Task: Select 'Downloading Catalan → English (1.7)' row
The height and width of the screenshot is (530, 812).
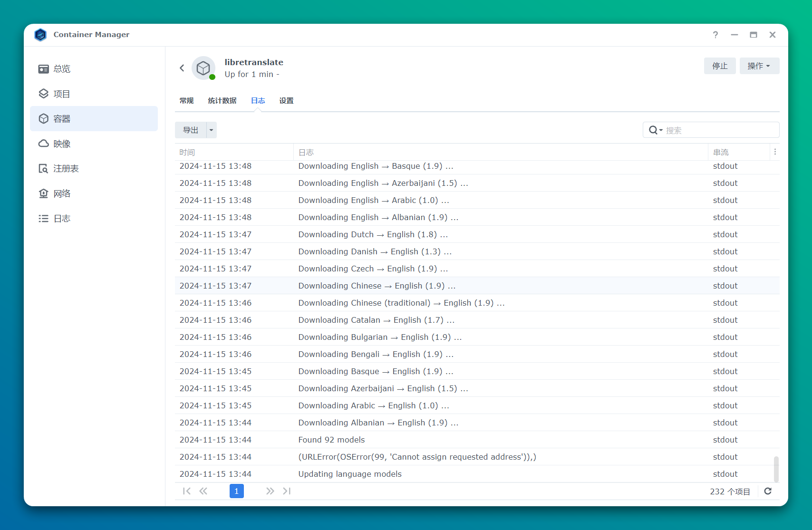Action: click(477, 320)
